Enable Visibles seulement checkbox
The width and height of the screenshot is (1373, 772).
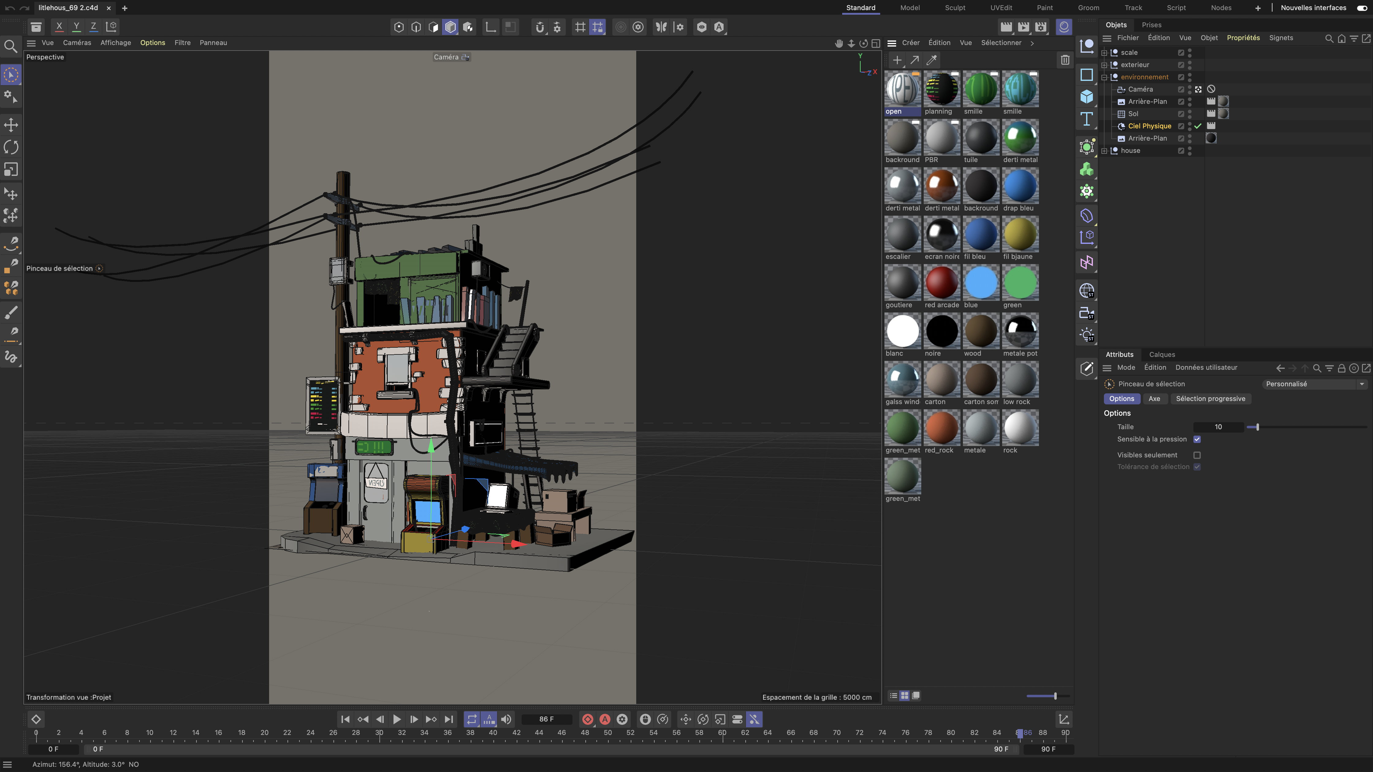point(1197,455)
